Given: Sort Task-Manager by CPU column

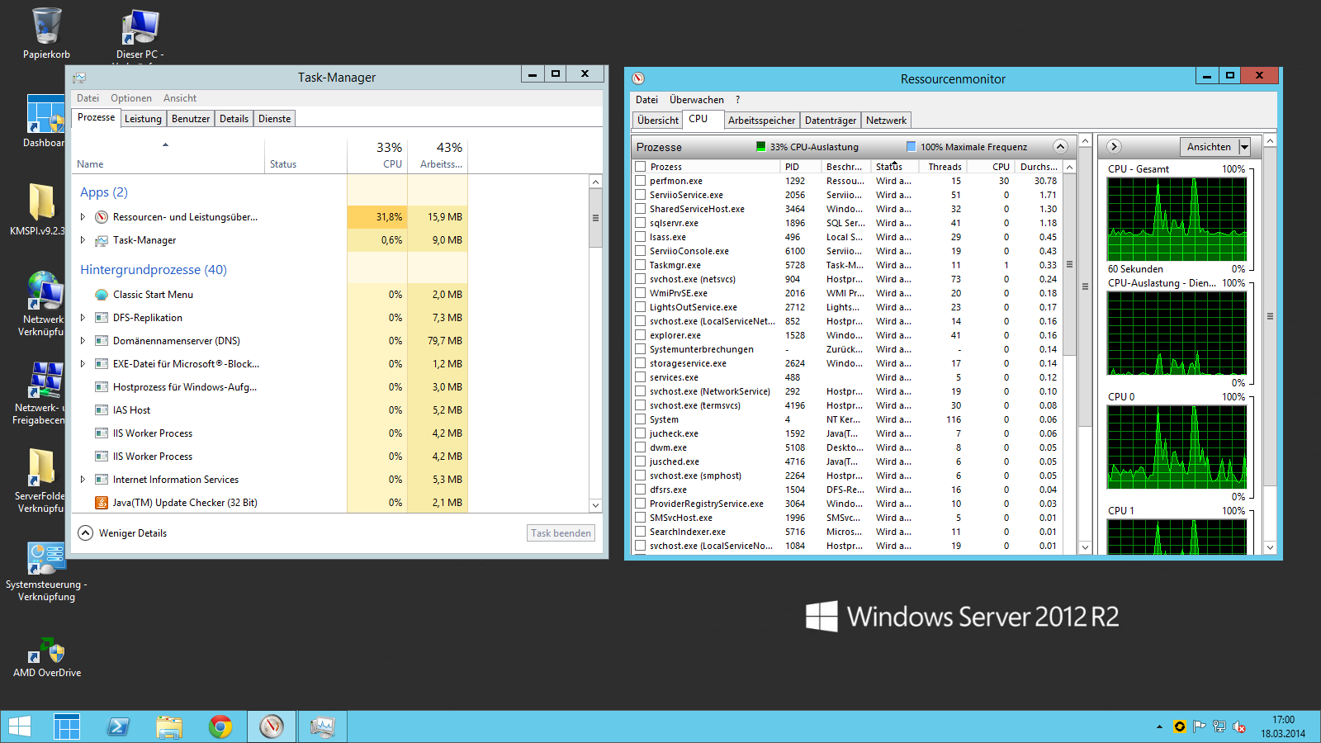Looking at the screenshot, I should click(377, 154).
